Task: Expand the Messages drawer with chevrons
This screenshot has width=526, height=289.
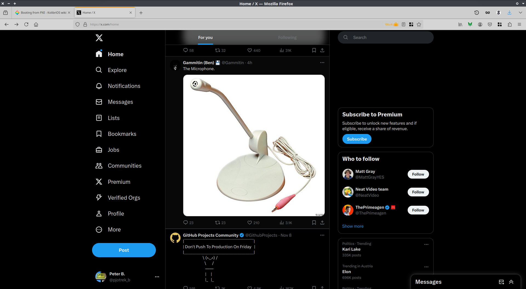Action: click(511, 282)
